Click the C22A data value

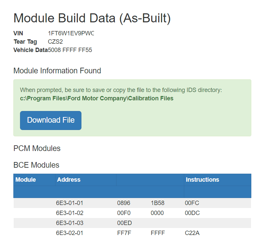(x=192, y=233)
